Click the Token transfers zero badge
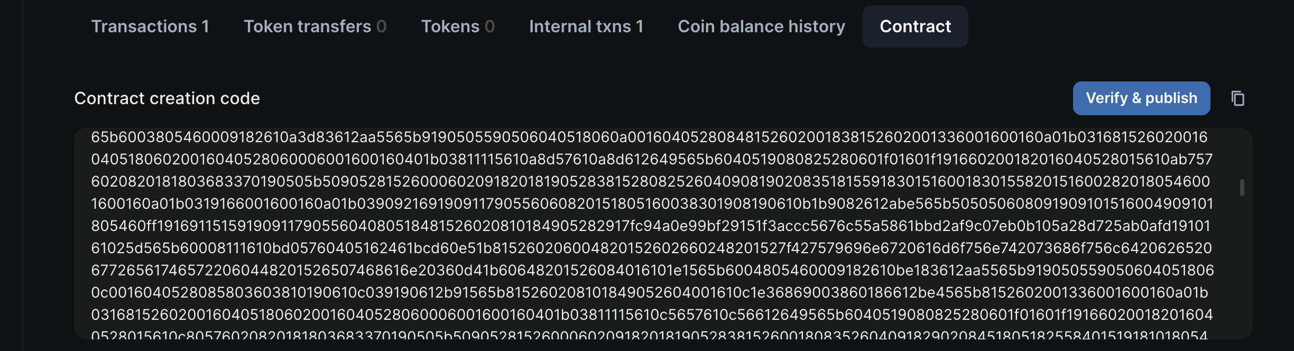This screenshot has height=351, width=1294. pyautogui.click(x=382, y=26)
